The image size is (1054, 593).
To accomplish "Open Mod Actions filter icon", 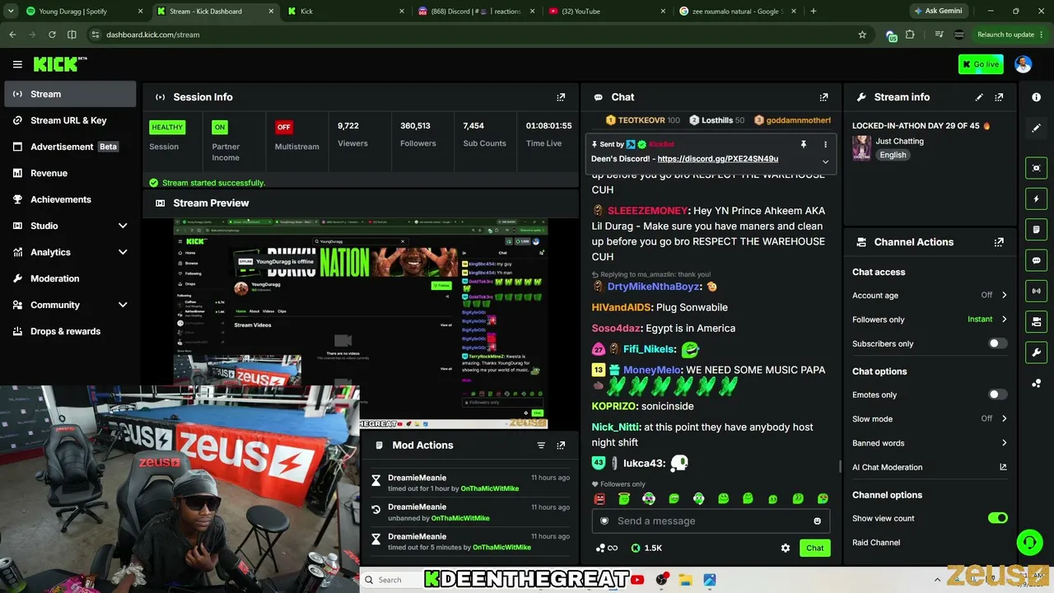I will [x=541, y=446].
